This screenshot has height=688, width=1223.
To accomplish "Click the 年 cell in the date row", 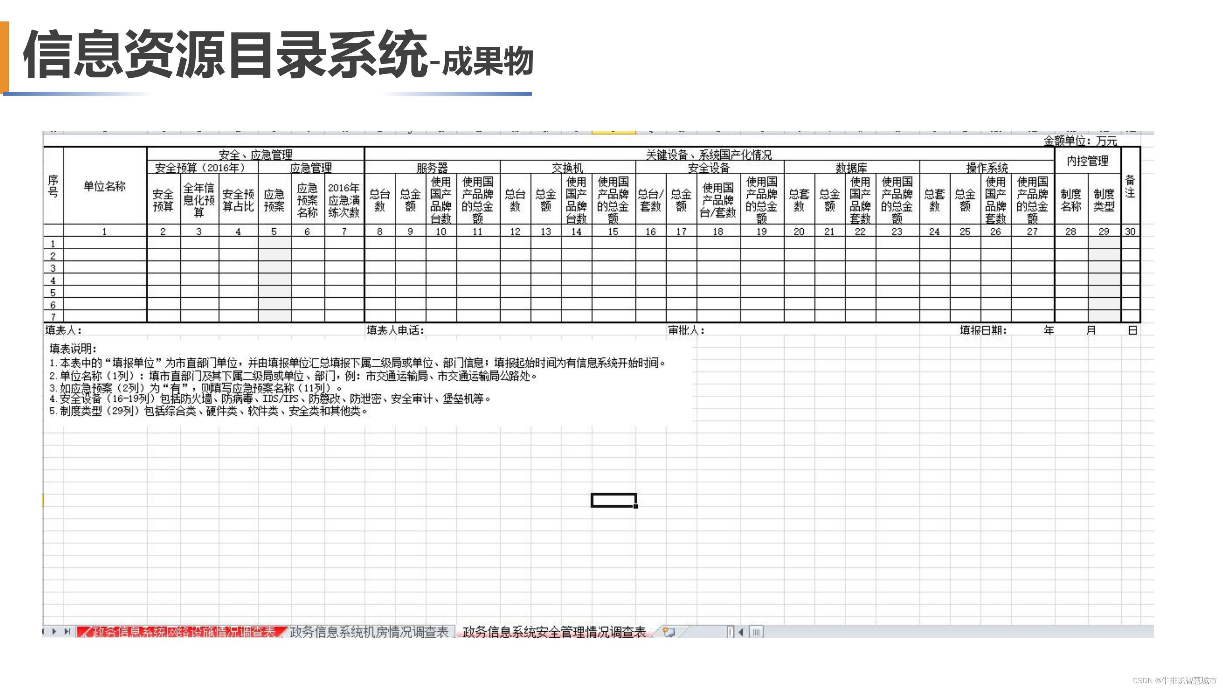I will click(1049, 330).
